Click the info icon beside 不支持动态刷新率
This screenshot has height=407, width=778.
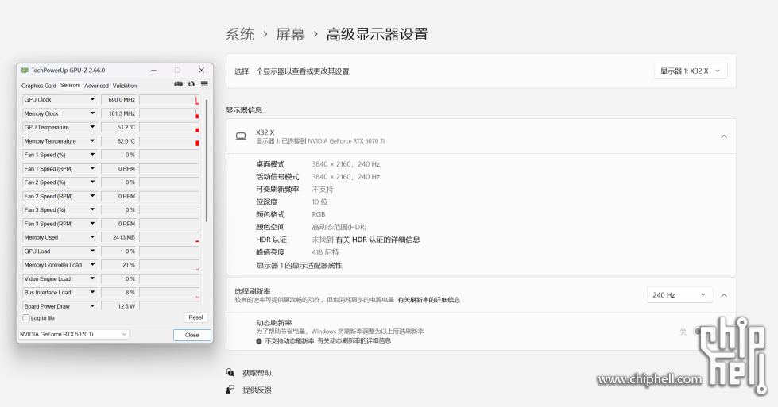pos(258,341)
